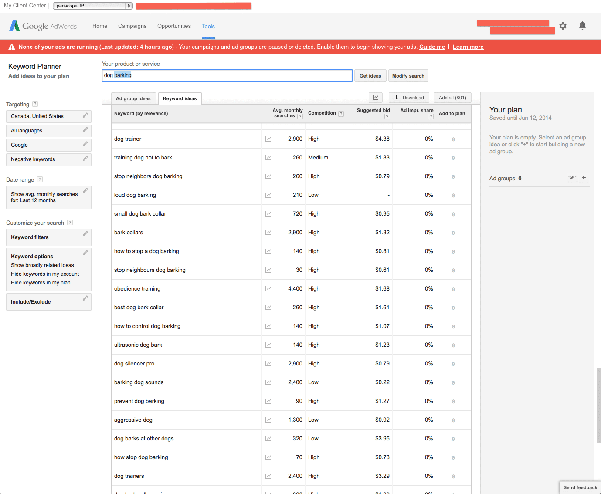Open Suggested bid column help icon
The height and width of the screenshot is (494, 601).
click(x=387, y=116)
